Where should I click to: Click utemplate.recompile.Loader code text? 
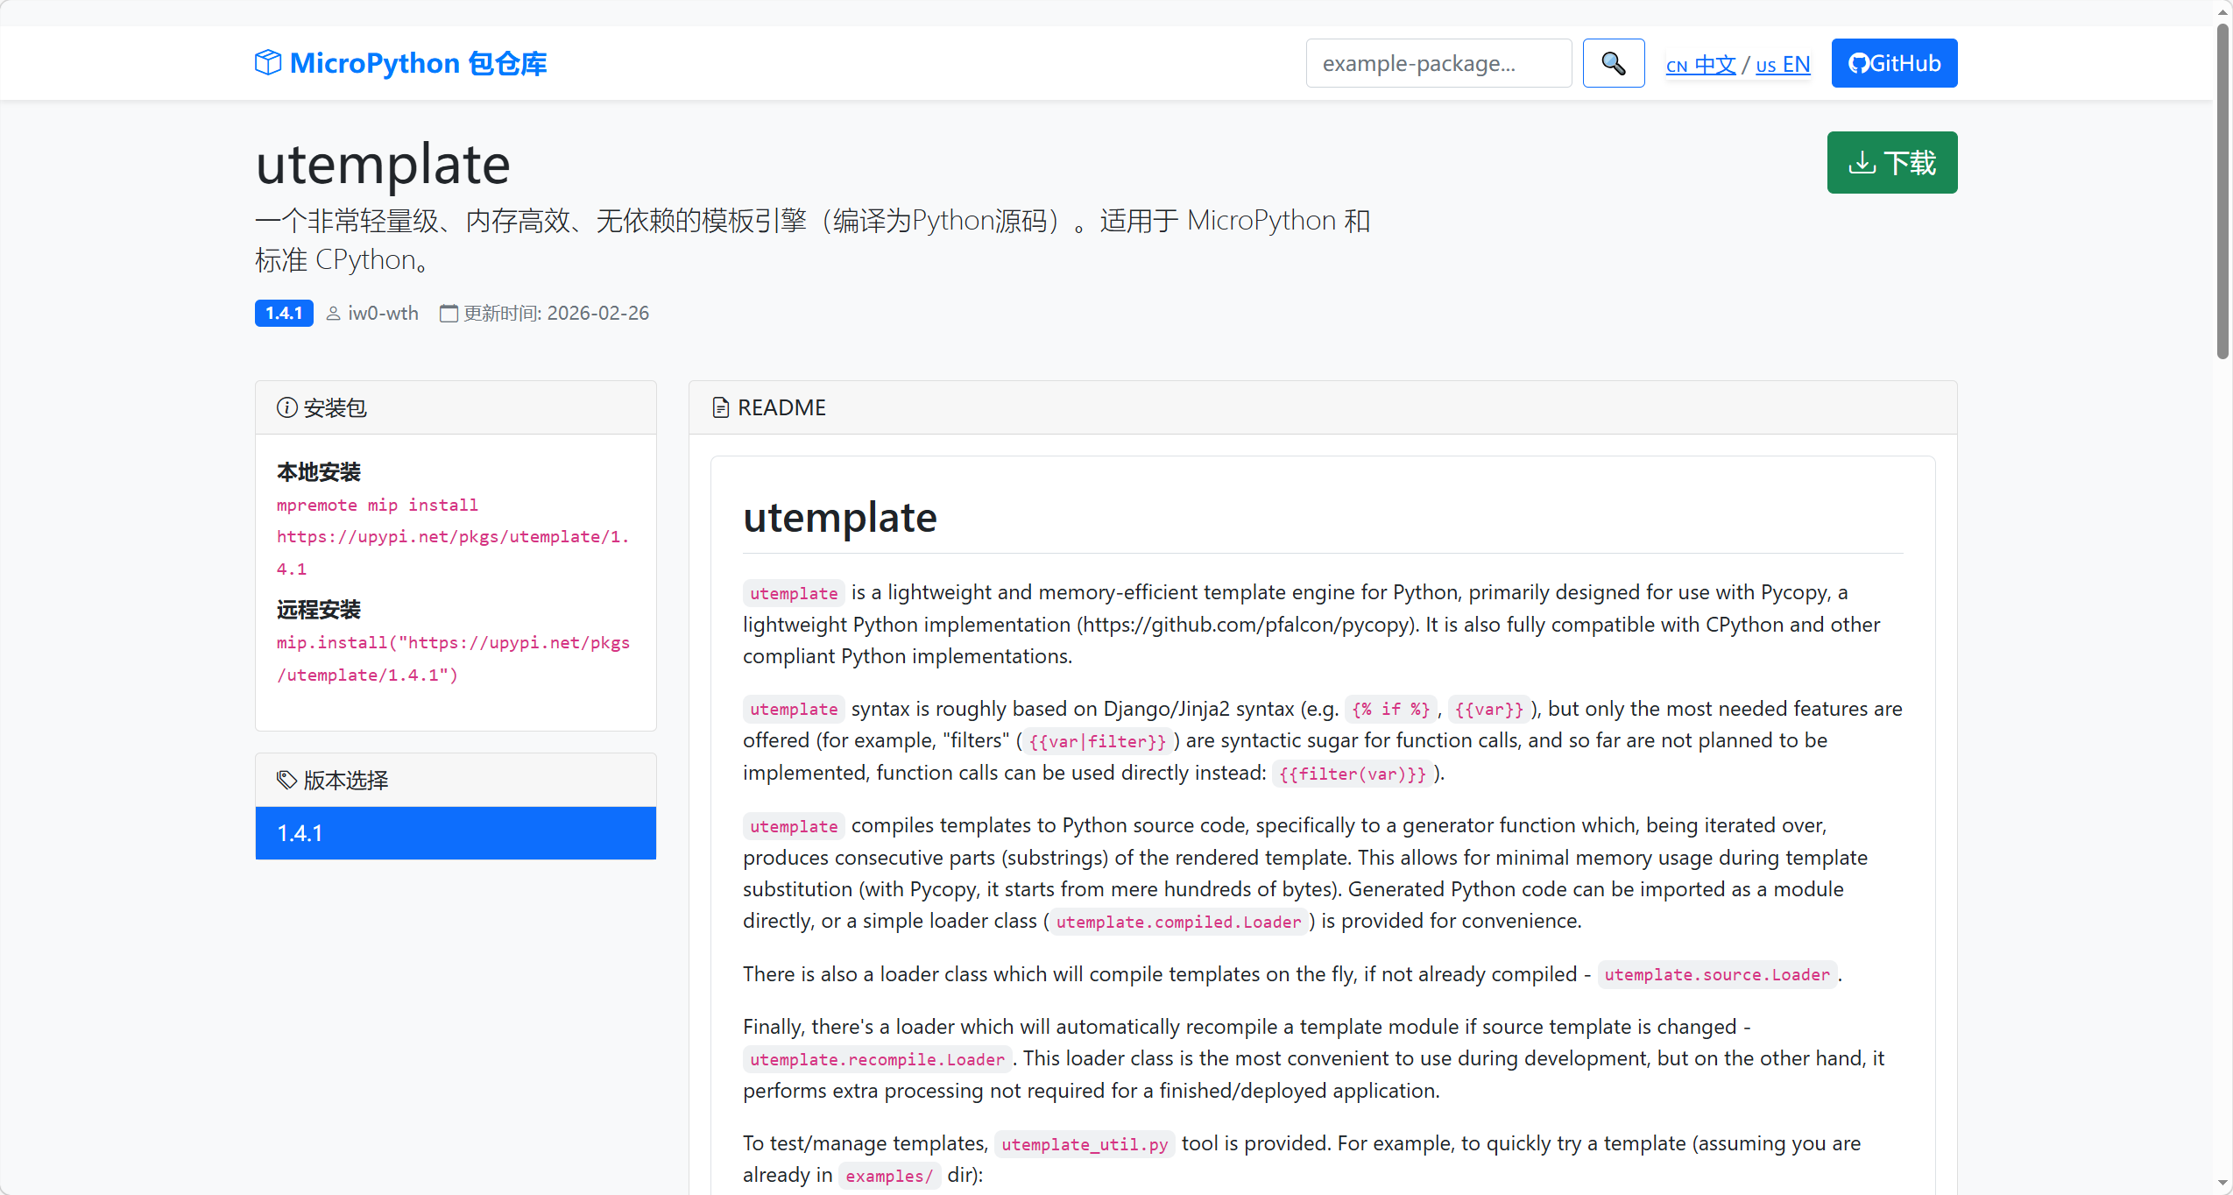pos(877,1059)
